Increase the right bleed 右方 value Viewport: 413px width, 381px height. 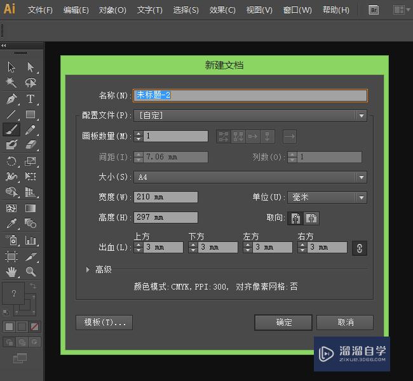(x=302, y=244)
